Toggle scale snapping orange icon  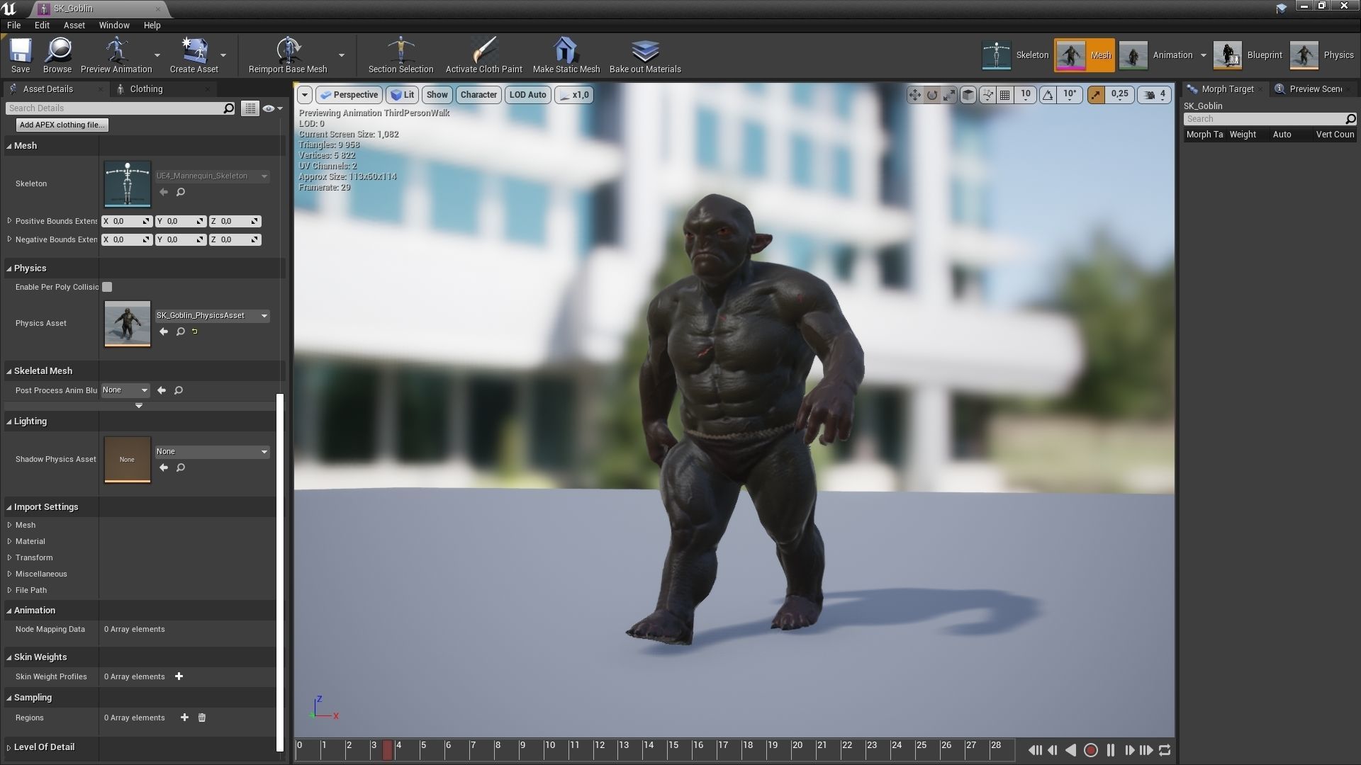tap(1096, 95)
